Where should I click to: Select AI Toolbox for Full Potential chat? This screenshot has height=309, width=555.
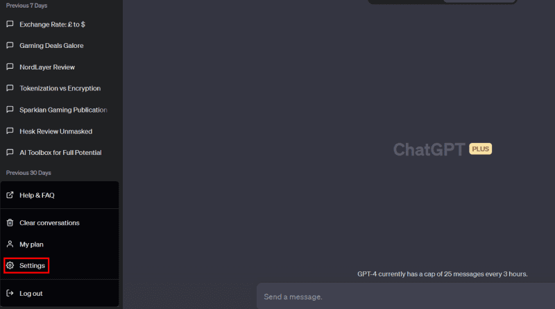tap(60, 152)
